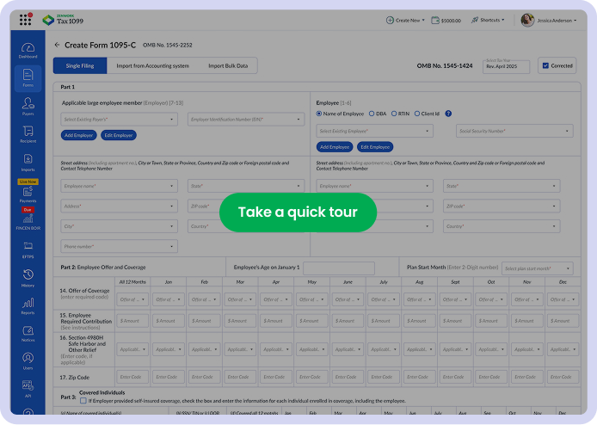This screenshot has height=425, width=597.
Task: Go to Recipient section in sidebar
Action: pyautogui.click(x=28, y=133)
